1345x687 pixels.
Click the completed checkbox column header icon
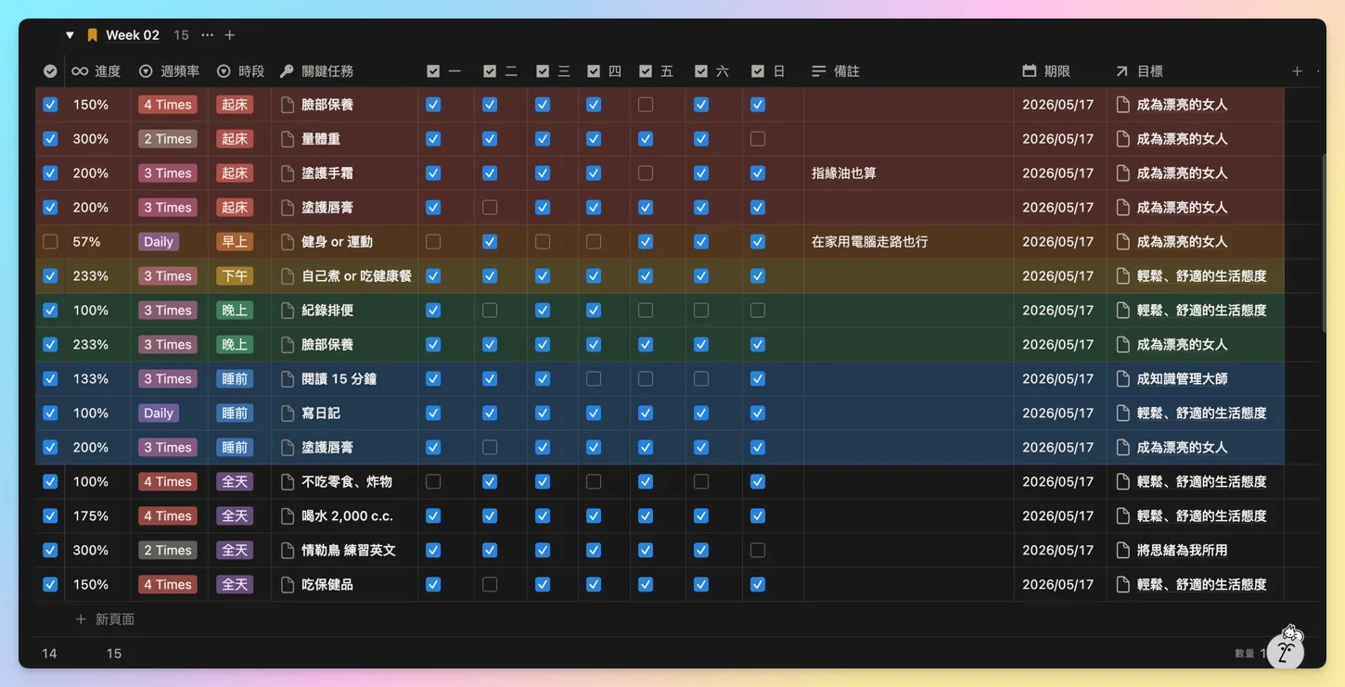50,71
